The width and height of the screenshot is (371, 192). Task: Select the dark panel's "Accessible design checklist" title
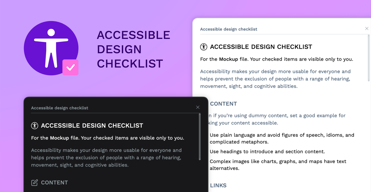coord(60,108)
